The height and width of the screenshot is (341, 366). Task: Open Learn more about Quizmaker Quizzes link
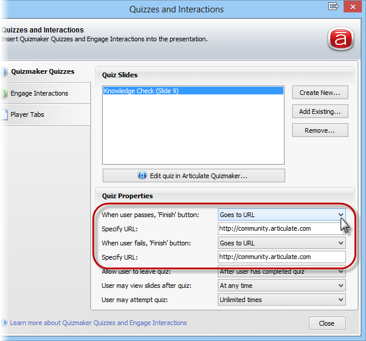[x=98, y=323]
